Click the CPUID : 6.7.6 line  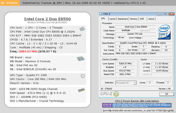click(31, 39)
